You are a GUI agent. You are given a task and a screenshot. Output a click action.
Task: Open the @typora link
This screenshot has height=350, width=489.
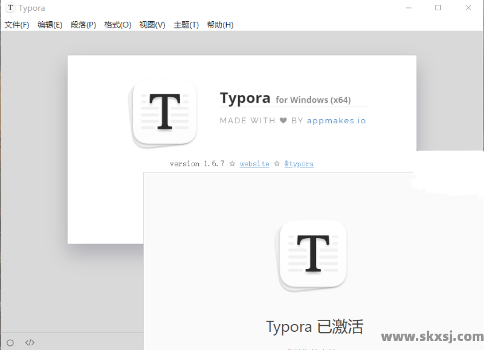299,163
